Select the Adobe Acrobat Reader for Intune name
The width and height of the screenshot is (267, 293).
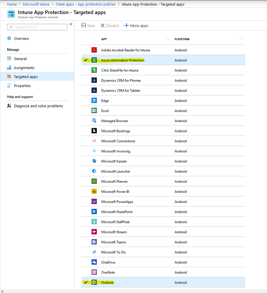pyautogui.click(x=125, y=50)
